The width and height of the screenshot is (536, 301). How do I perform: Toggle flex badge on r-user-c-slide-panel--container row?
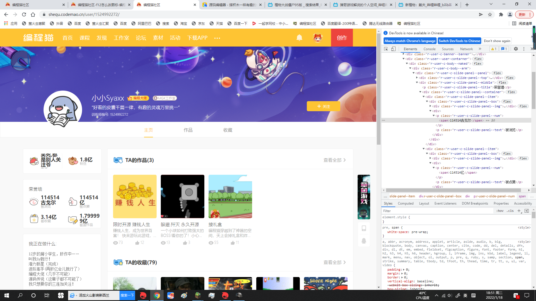point(511,92)
